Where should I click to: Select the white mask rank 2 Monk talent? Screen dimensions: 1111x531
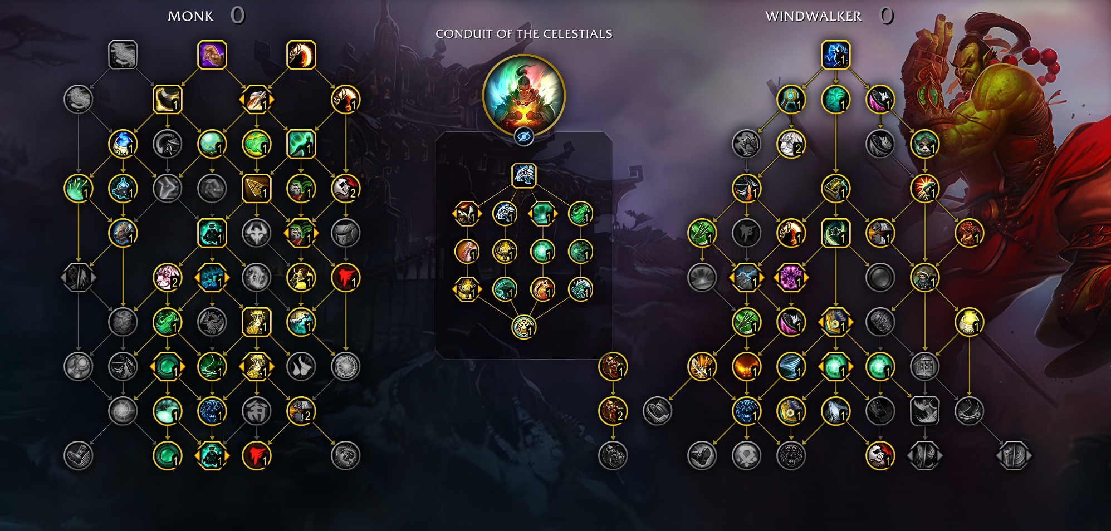[x=346, y=189]
